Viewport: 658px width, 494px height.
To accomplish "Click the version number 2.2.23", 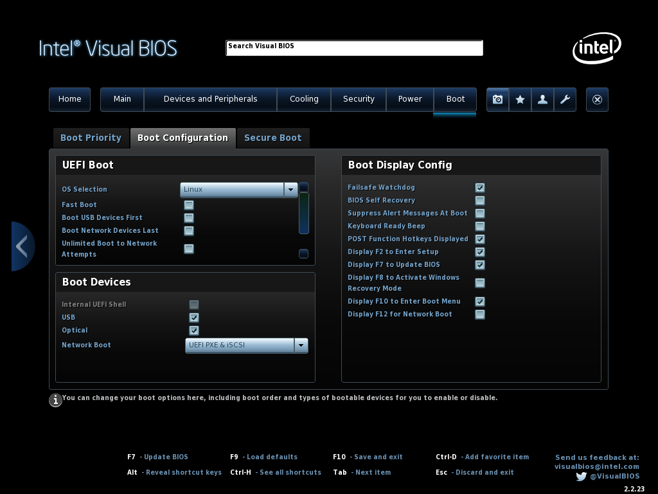I will 634,489.
